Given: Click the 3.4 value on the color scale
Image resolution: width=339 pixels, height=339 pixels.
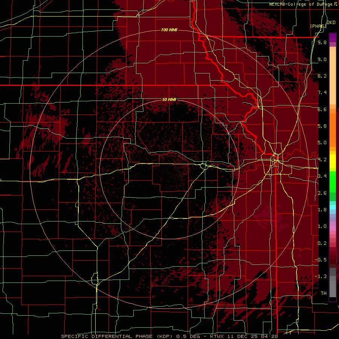Looking at the screenshot, I should click(x=322, y=176).
